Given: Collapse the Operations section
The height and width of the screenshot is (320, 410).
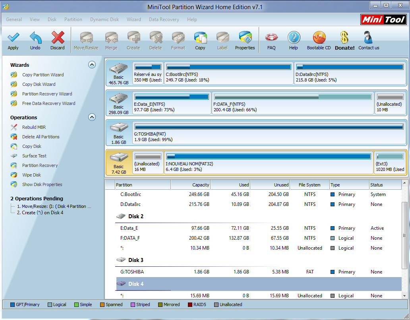Looking at the screenshot, I should point(92,117).
